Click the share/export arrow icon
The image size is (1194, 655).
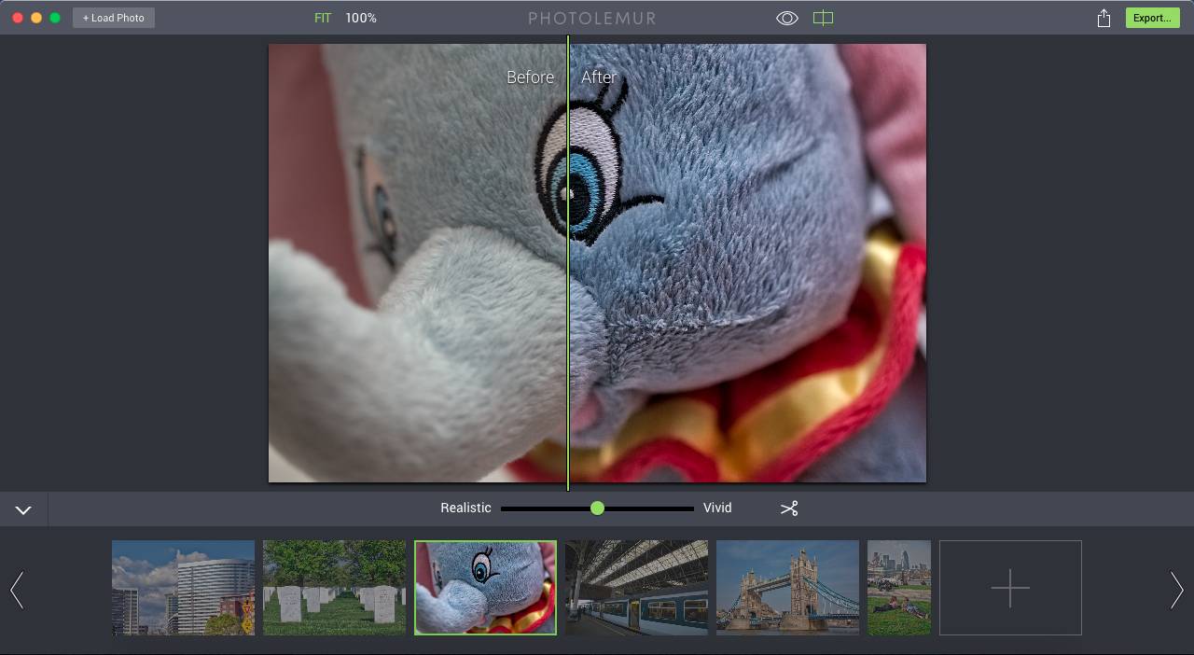tap(1104, 18)
